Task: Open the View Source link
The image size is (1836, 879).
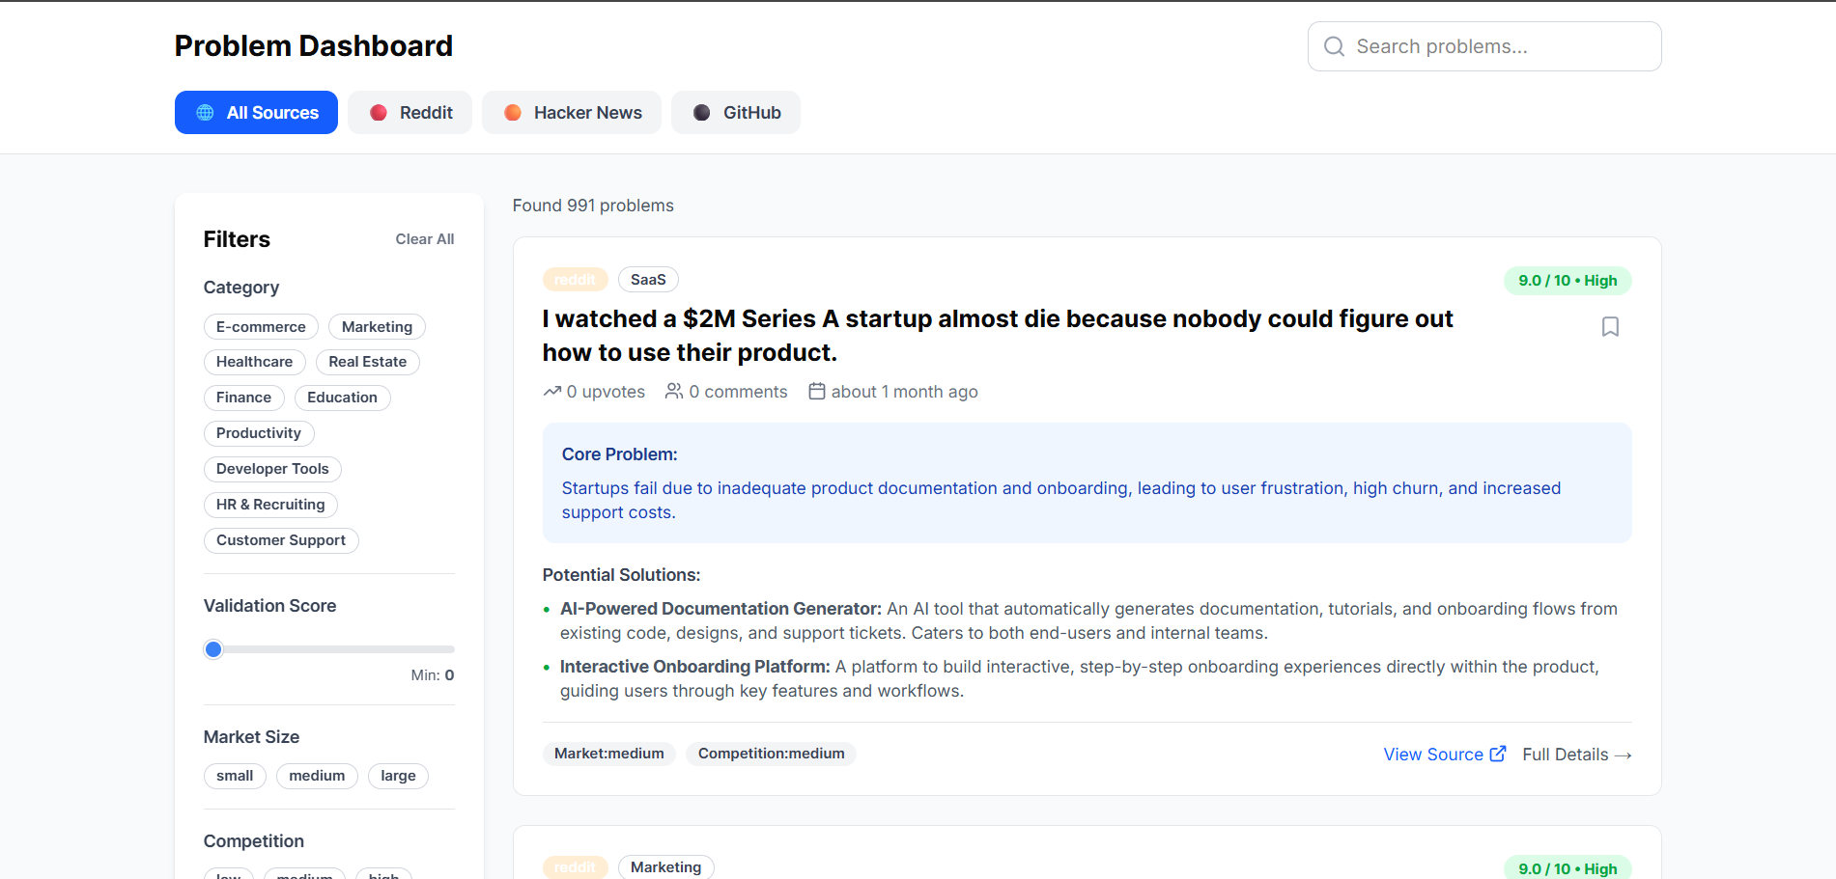Action: tap(1433, 755)
